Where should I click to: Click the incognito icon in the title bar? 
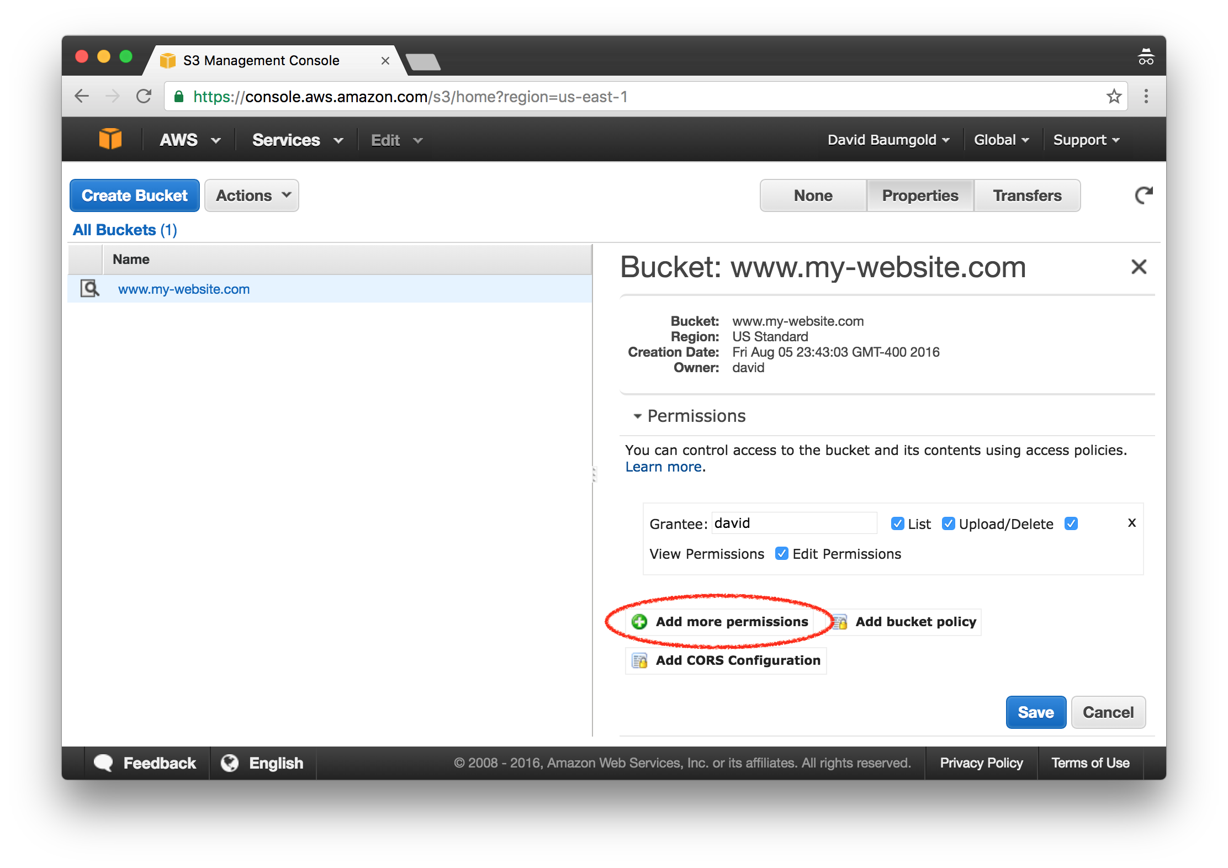[1146, 57]
